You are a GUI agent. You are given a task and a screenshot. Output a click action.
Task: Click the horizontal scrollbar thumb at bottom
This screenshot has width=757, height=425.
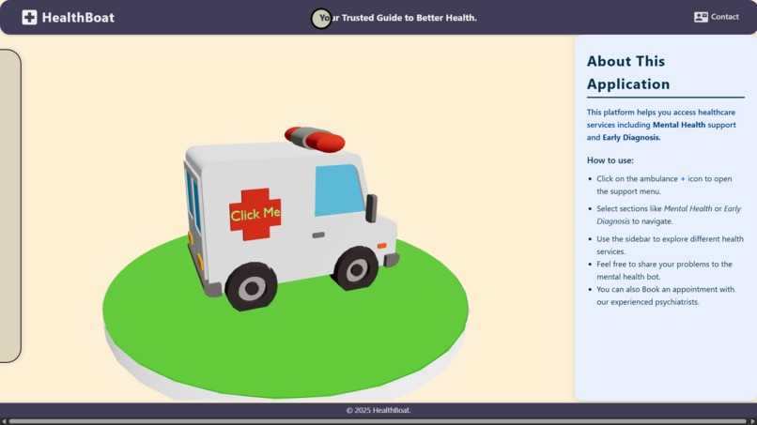click(x=378, y=421)
